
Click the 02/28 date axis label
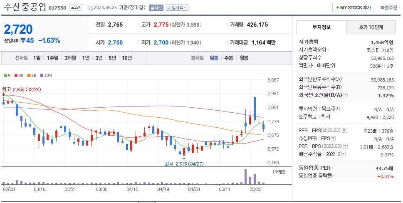9,189
